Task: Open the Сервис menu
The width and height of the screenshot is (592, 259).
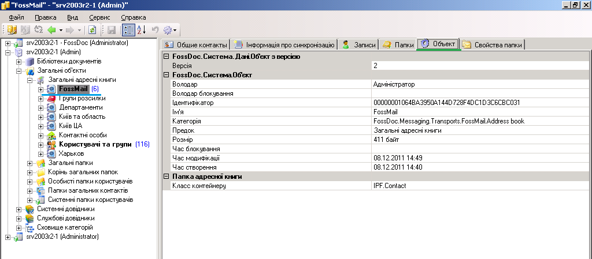Action: [99, 17]
